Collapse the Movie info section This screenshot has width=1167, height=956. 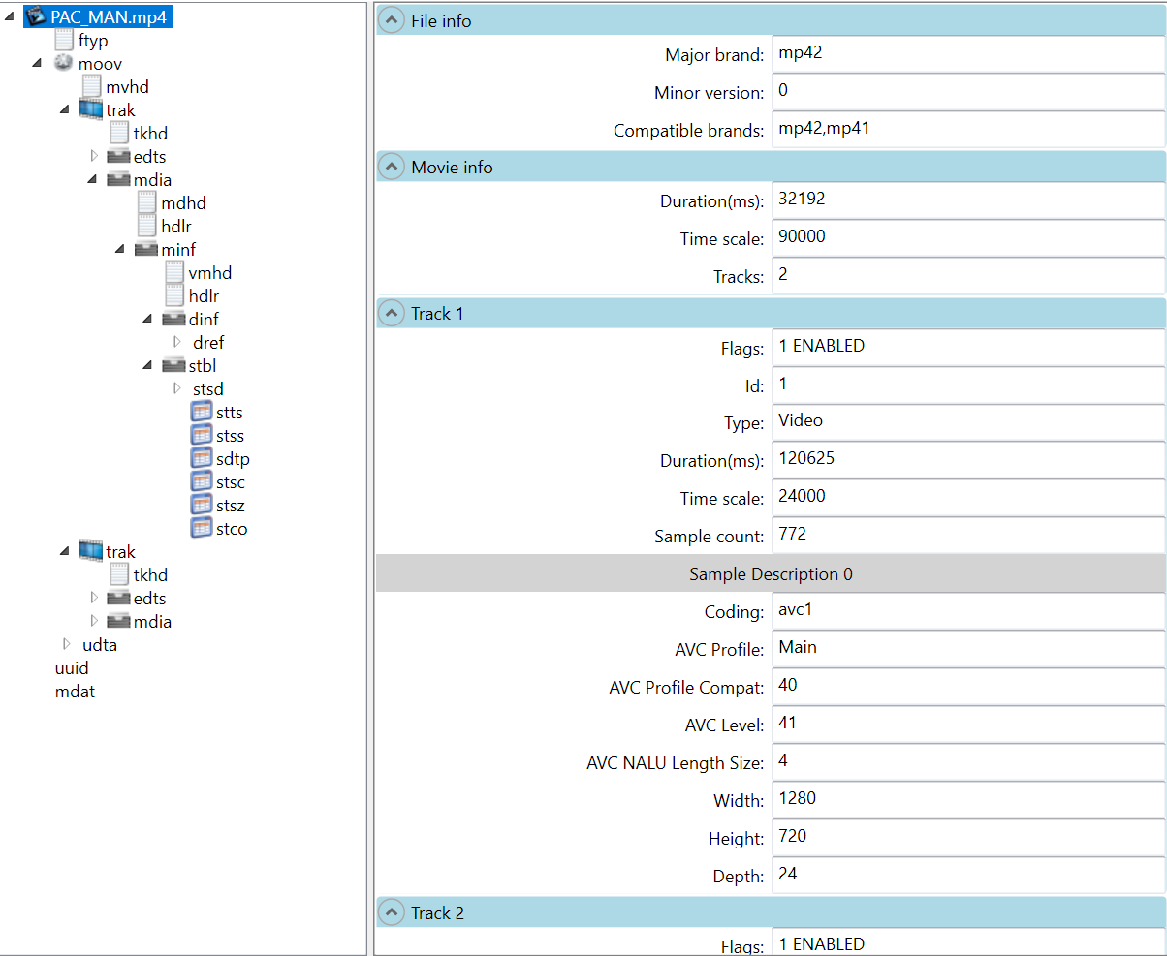click(392, 167)
